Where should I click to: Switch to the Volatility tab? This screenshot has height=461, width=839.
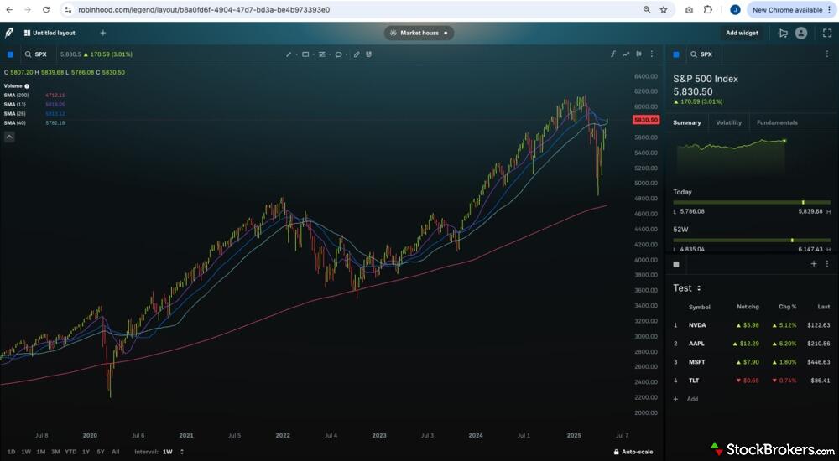(x=728, y=122)
